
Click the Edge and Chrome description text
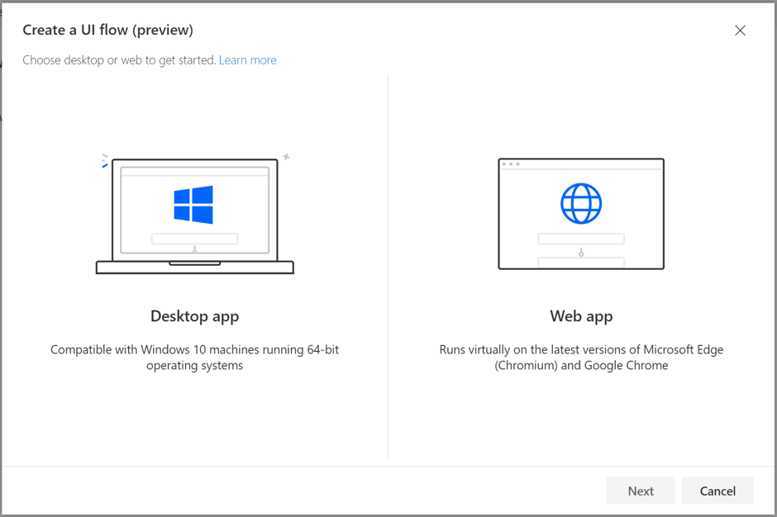pos(581,357)
